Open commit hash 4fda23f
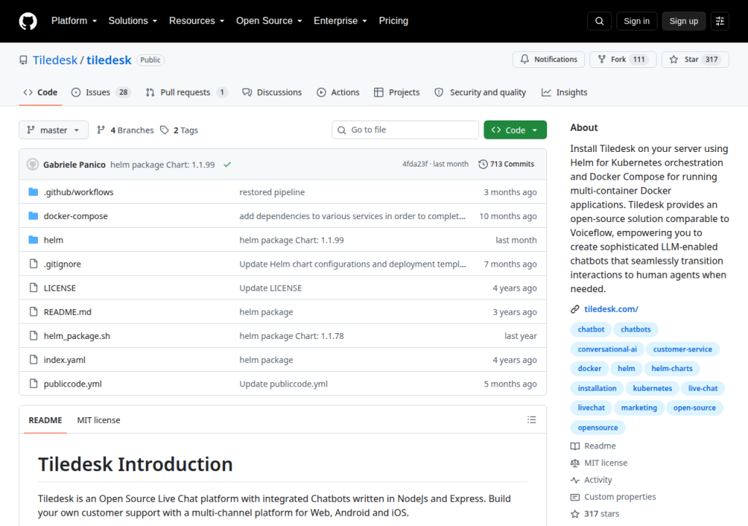This screenshot has height=526, width=748. click(x=415, y=164)
